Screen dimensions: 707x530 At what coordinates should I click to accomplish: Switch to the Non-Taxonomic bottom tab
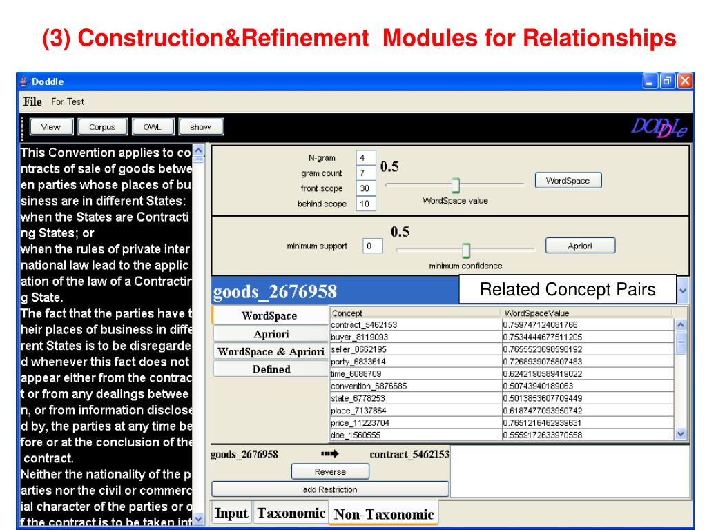384,514
